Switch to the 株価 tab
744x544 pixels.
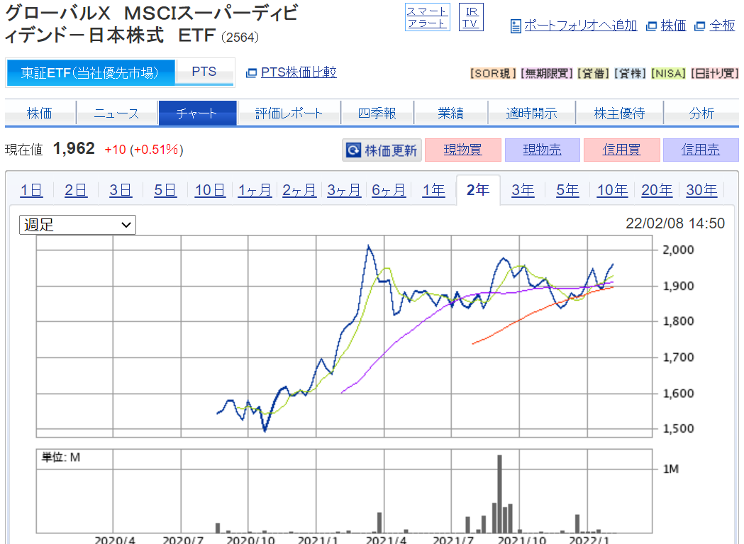pyautogui.click(x=40, y=113)
